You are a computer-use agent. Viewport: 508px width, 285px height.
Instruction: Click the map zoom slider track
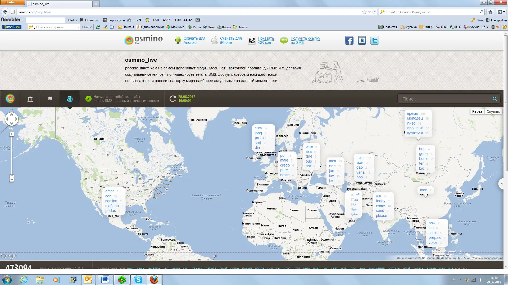click(x=12, y=155)
